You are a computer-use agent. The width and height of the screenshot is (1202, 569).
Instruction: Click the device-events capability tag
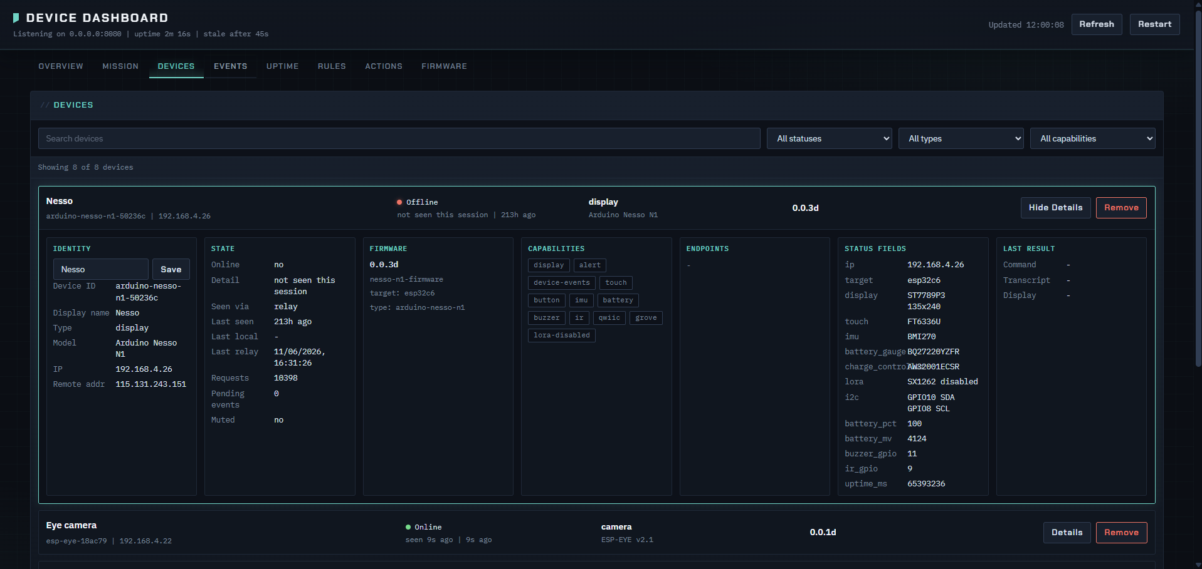tap(562, 283)
